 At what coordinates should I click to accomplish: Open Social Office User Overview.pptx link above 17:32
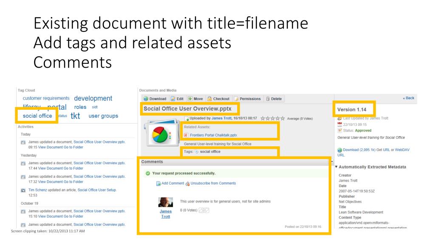pos(99,177)
